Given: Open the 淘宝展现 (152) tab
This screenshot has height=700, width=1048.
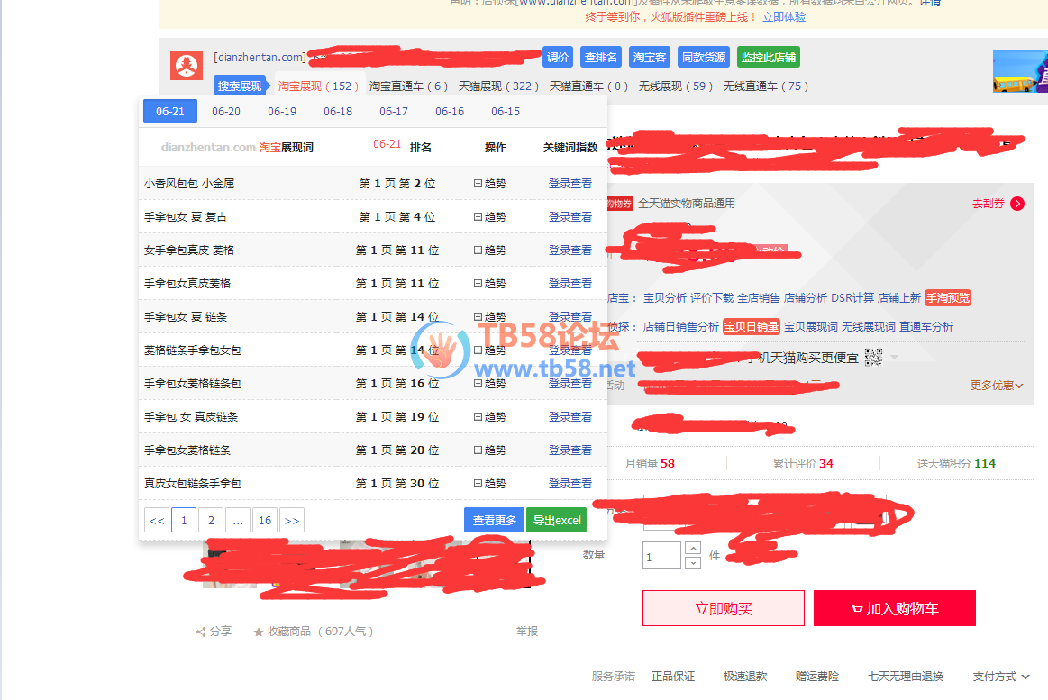Looking at the screenshot, I should pos(318,86).
